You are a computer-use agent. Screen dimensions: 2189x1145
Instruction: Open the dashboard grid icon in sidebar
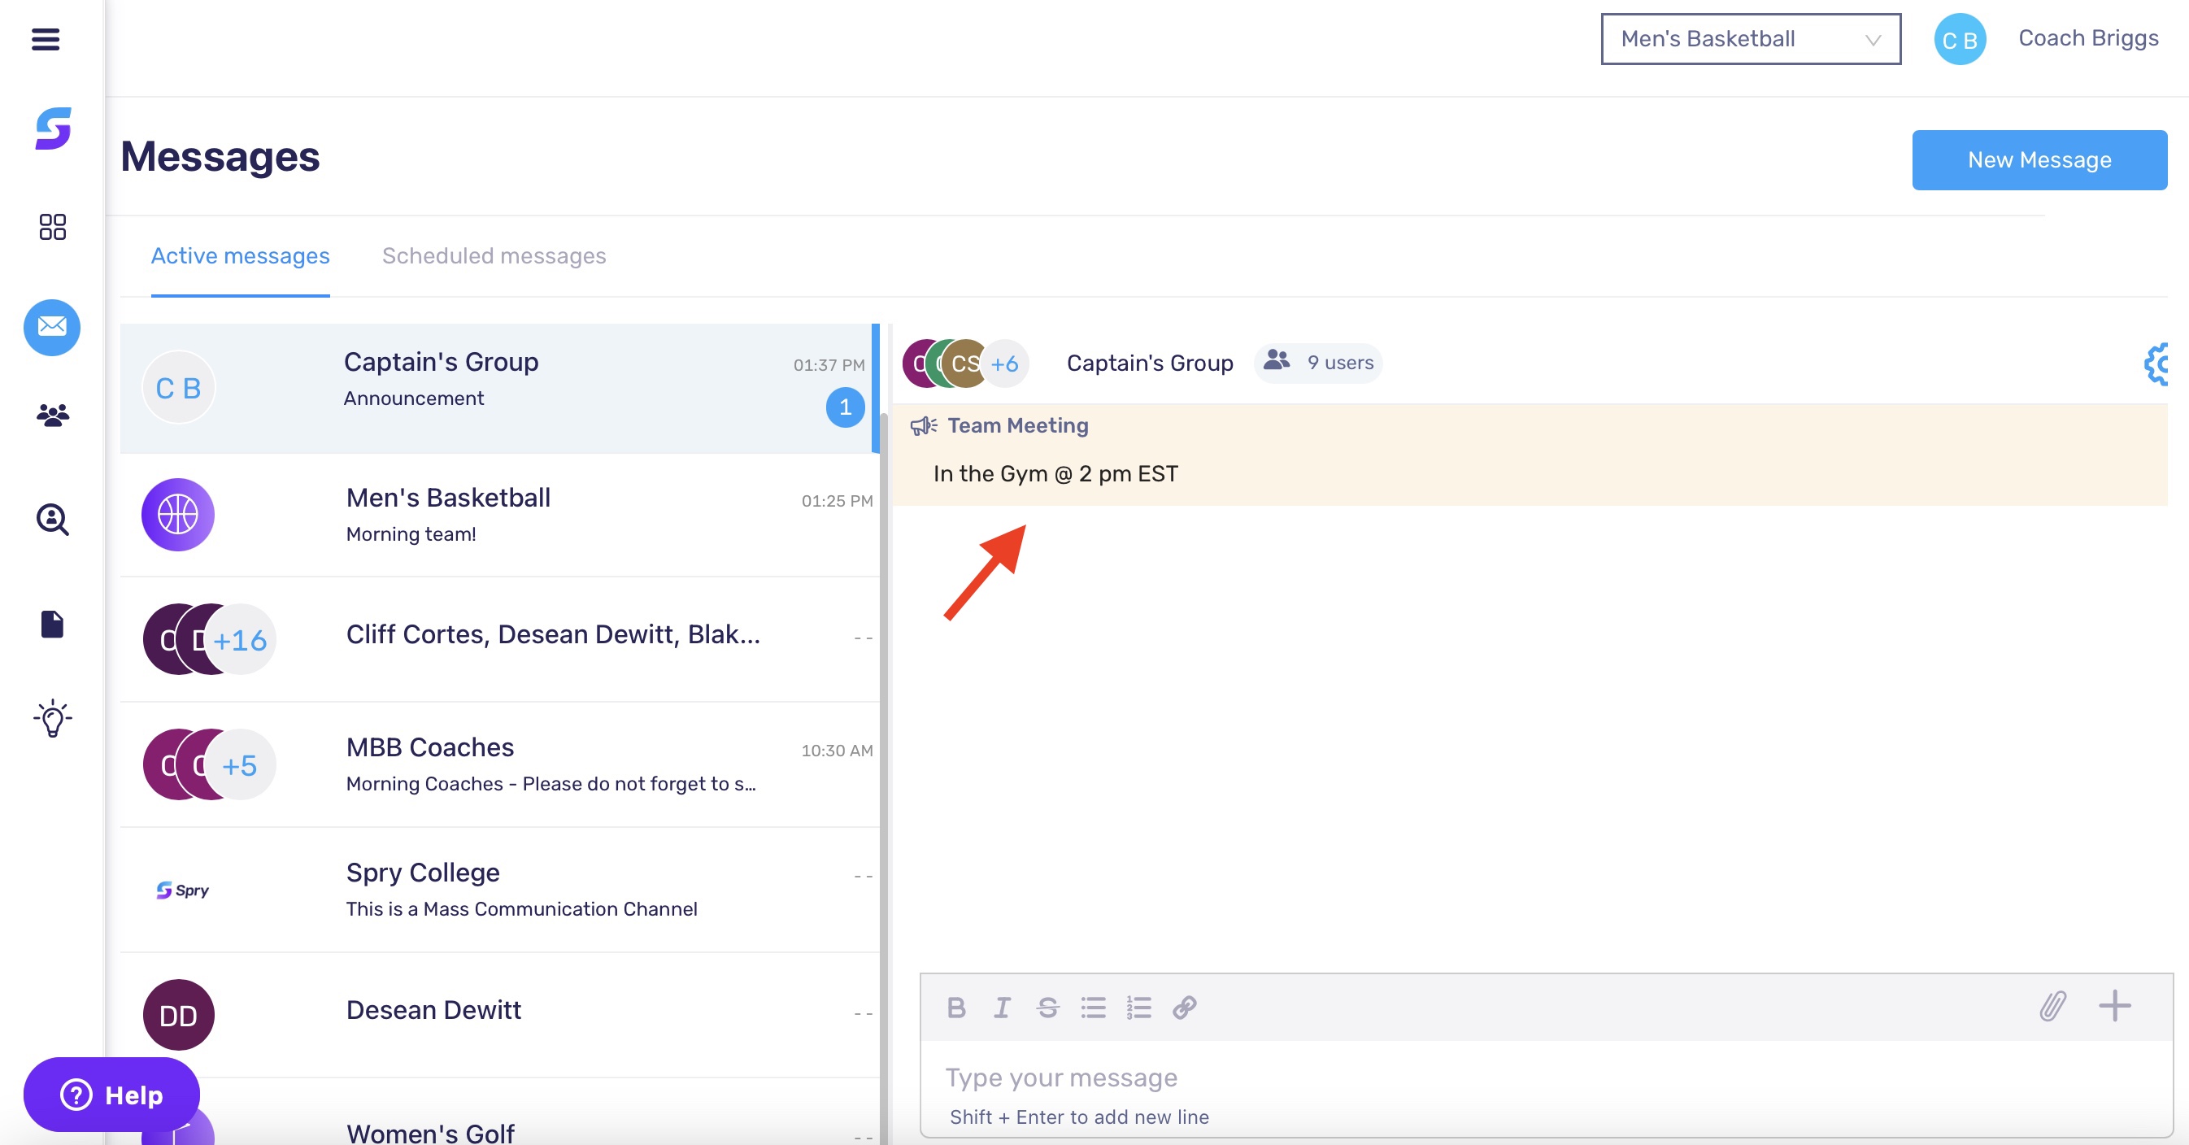click(x=53, y=227)
